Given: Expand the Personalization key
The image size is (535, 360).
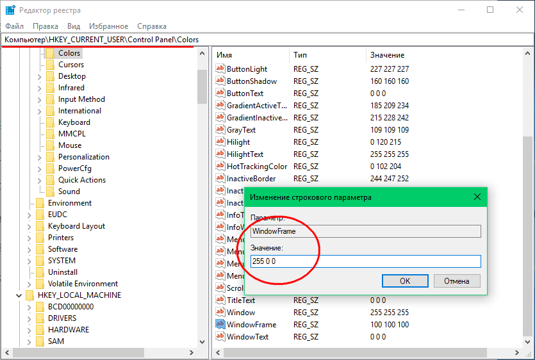Looking at the screenshot, I should [39, 158].
